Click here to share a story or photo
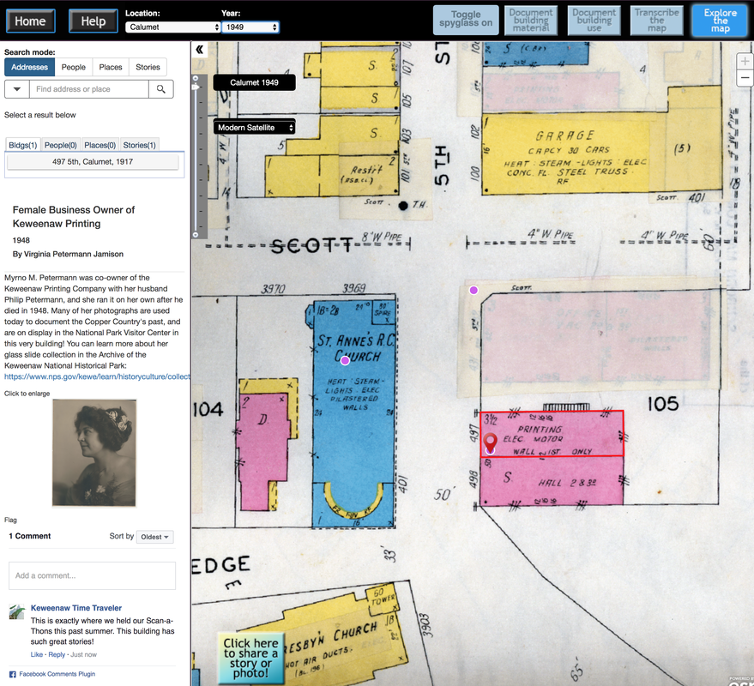 pos(250,658)
